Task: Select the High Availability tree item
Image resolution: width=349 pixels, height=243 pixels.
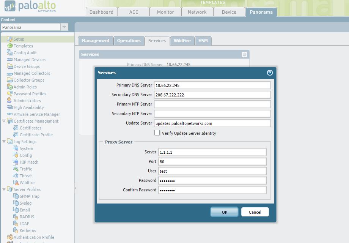Action: click(28, 107)
